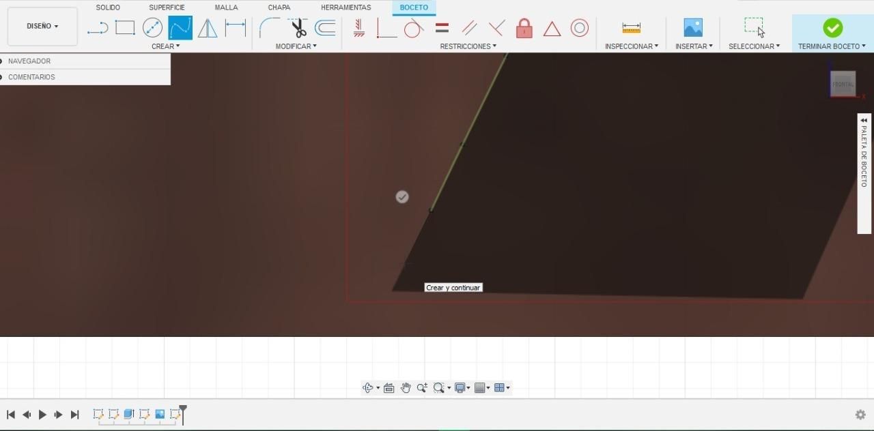Viewport: 874px width, 431px height.
Task: Select the Canvas image feature in timeline
Action: point(160,414)
